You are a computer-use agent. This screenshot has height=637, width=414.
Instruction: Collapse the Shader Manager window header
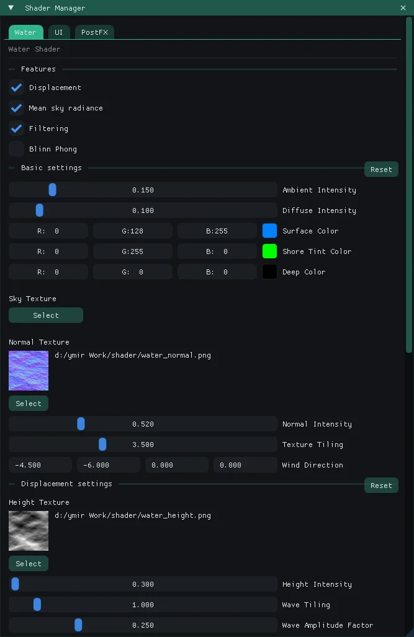(x=10, y=7)
